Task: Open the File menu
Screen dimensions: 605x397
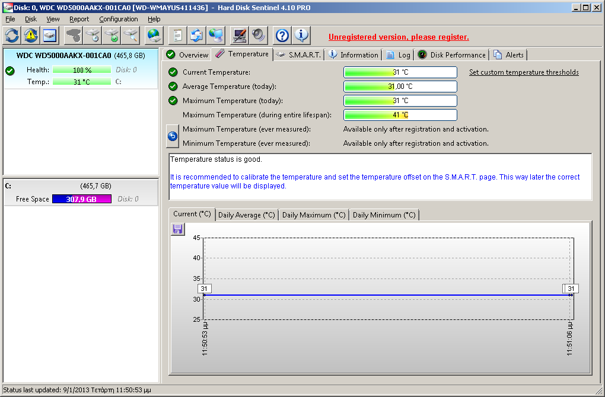Action: pyautogui.click(x=10, y=19)
